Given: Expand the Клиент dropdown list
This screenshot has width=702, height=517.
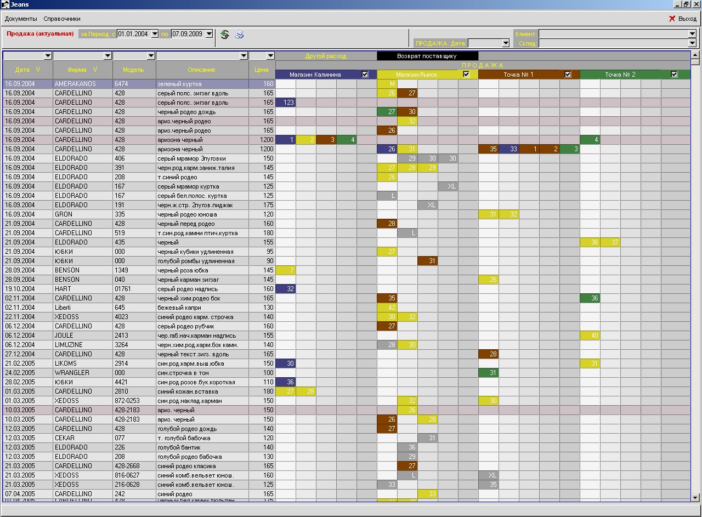Looking at the screenshot, I should pos(692,34).
